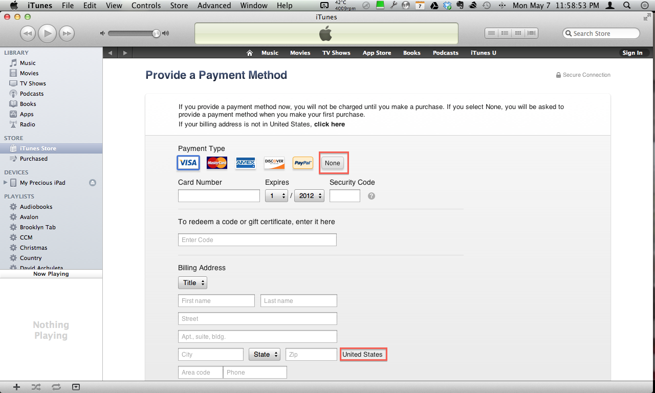
Task: Click the First name field
Action: (x=216, y=300)
